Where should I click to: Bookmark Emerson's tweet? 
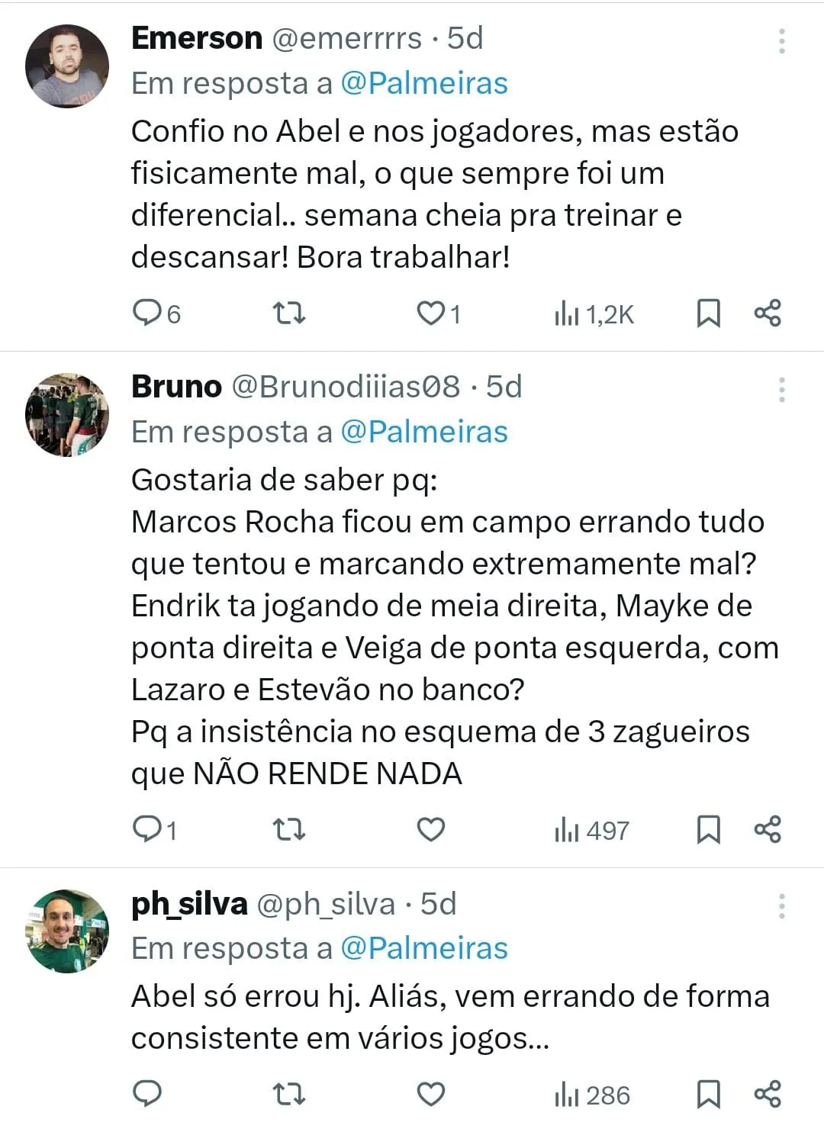[708, 313]
